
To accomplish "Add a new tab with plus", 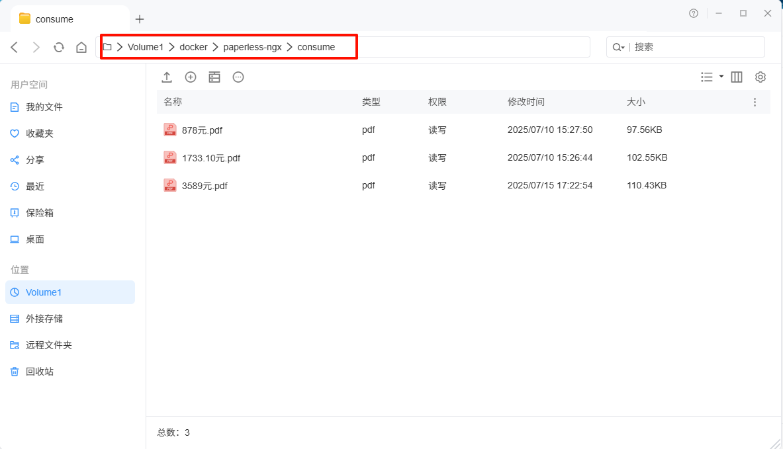I will point(140,19).
